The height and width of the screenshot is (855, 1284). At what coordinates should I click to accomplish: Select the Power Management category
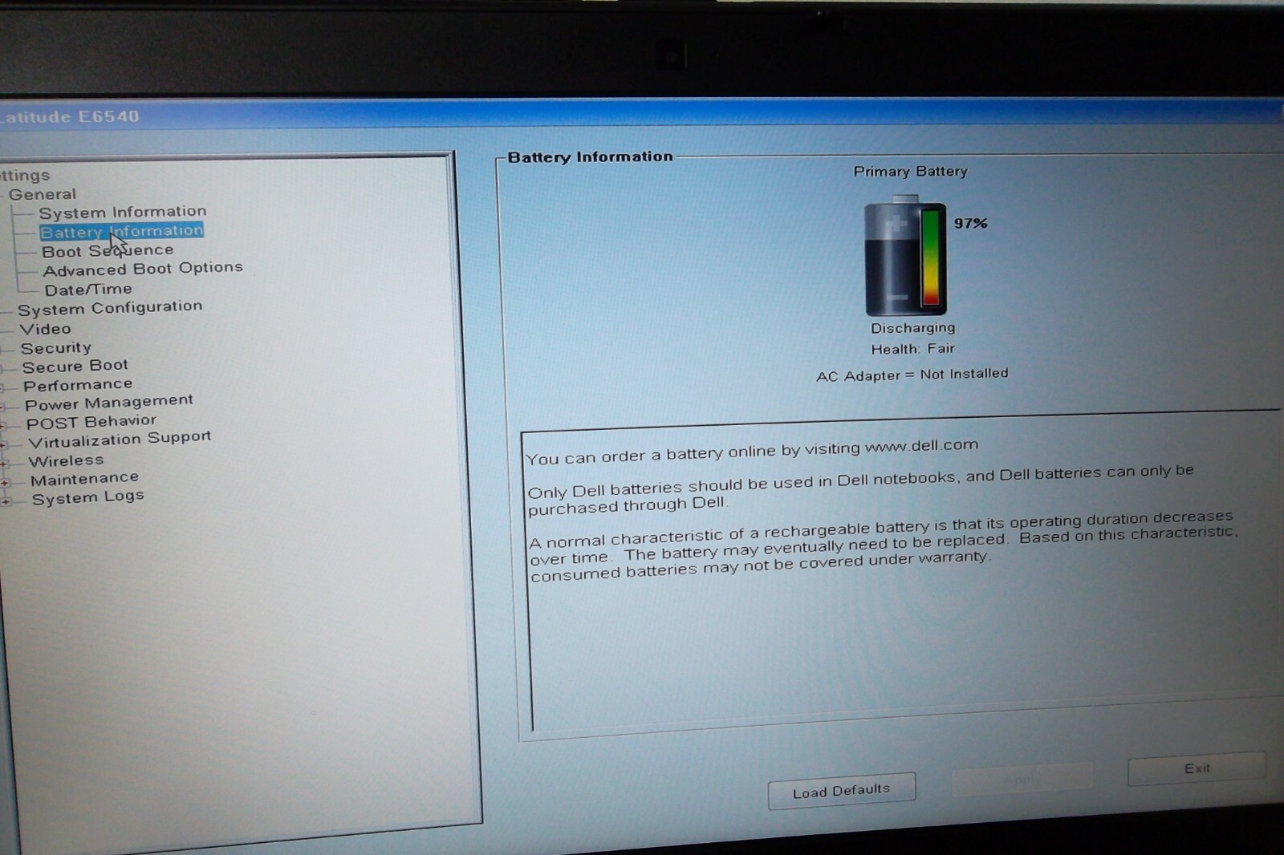109,402
